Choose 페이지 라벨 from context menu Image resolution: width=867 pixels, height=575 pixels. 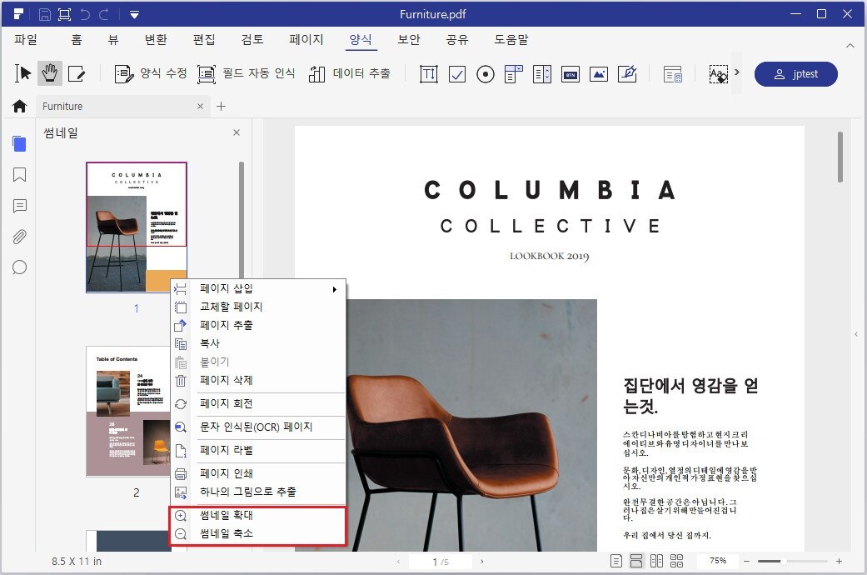(x=258, y=451)
